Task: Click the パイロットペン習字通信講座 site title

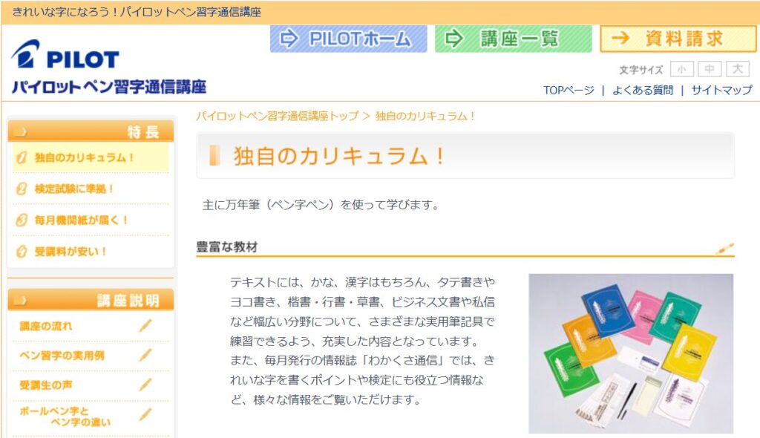Action: (x=109, y=88)
